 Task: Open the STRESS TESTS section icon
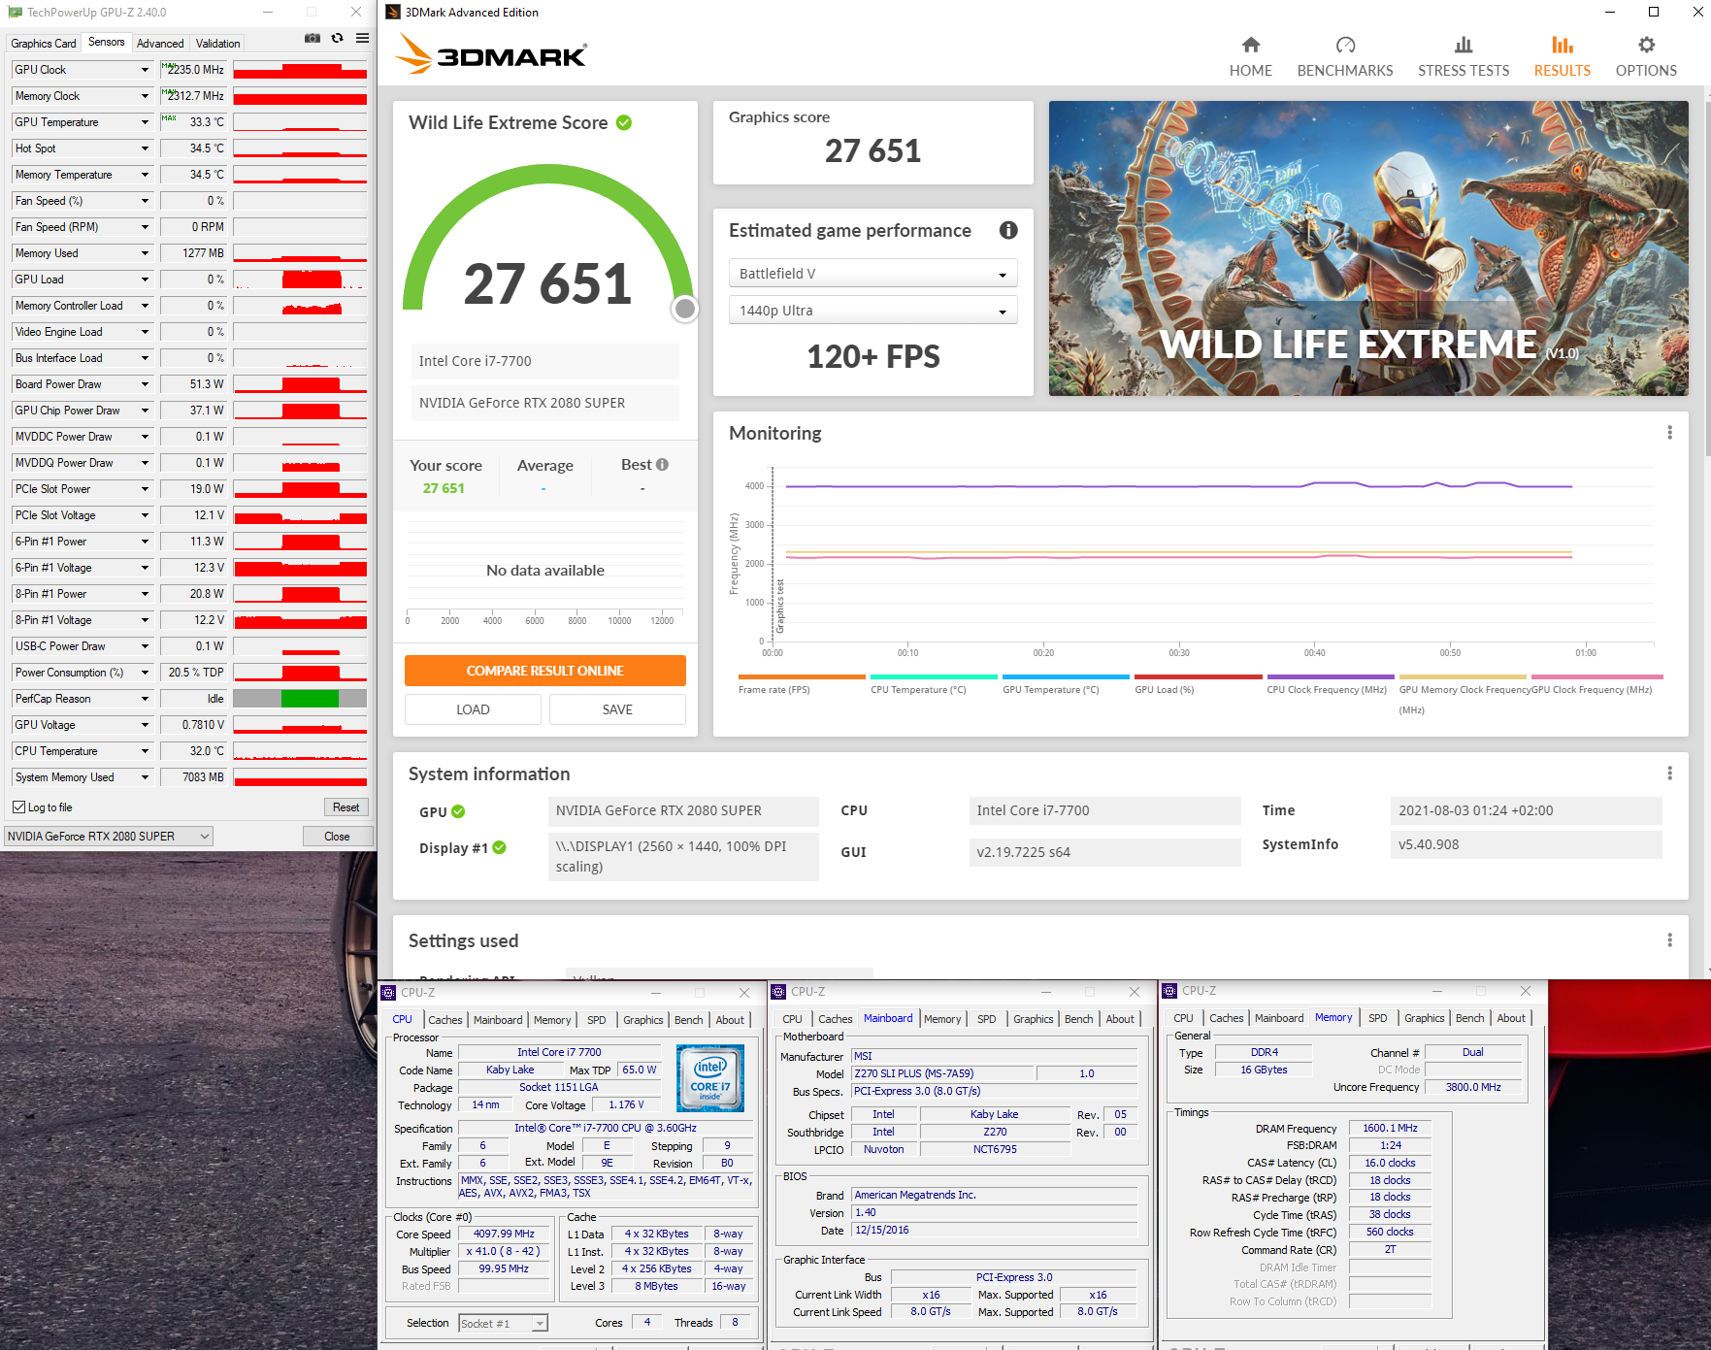(1464, 45)
